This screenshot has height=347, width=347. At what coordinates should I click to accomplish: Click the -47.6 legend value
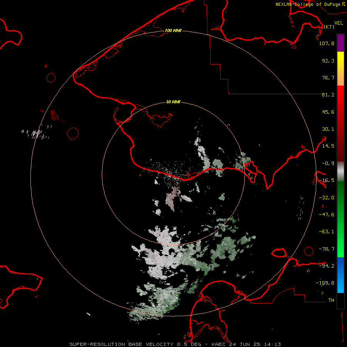tap(327, 215)
